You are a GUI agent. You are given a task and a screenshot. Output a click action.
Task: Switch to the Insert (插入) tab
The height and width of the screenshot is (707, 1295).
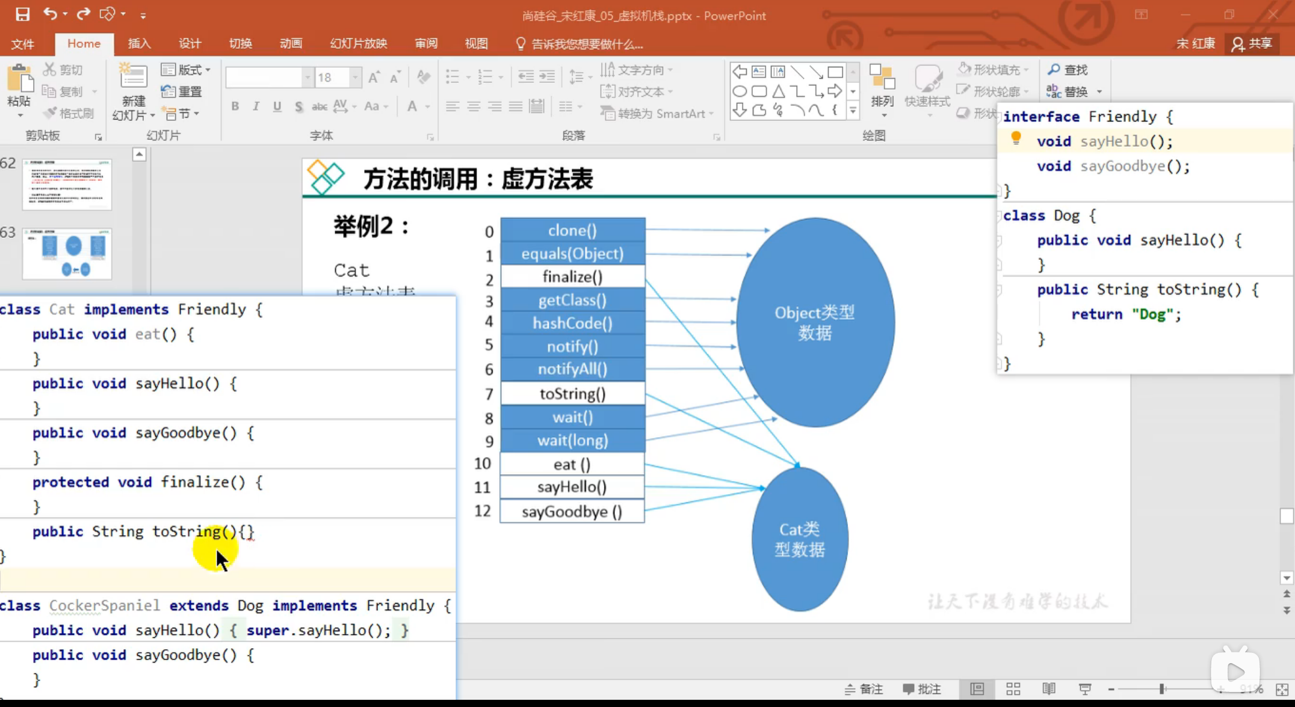coord(140,44)
